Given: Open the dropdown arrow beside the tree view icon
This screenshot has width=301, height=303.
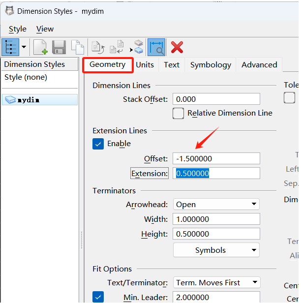Looking at the screenshot, I should 24,47.
